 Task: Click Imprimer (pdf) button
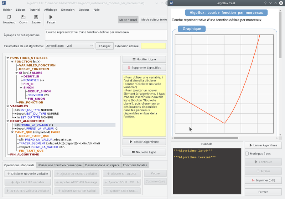pos(263,181)
